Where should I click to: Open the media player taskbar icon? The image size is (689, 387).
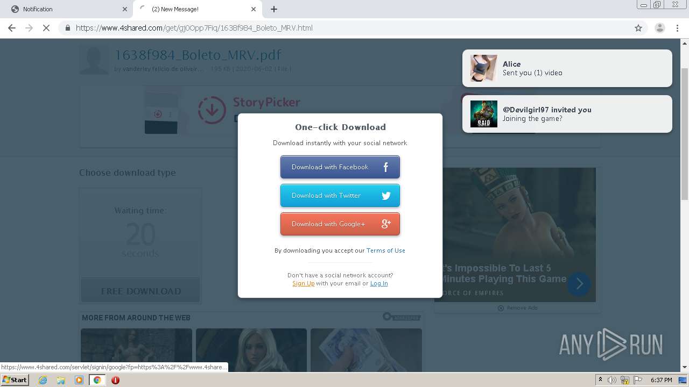[x=79, y=380]
